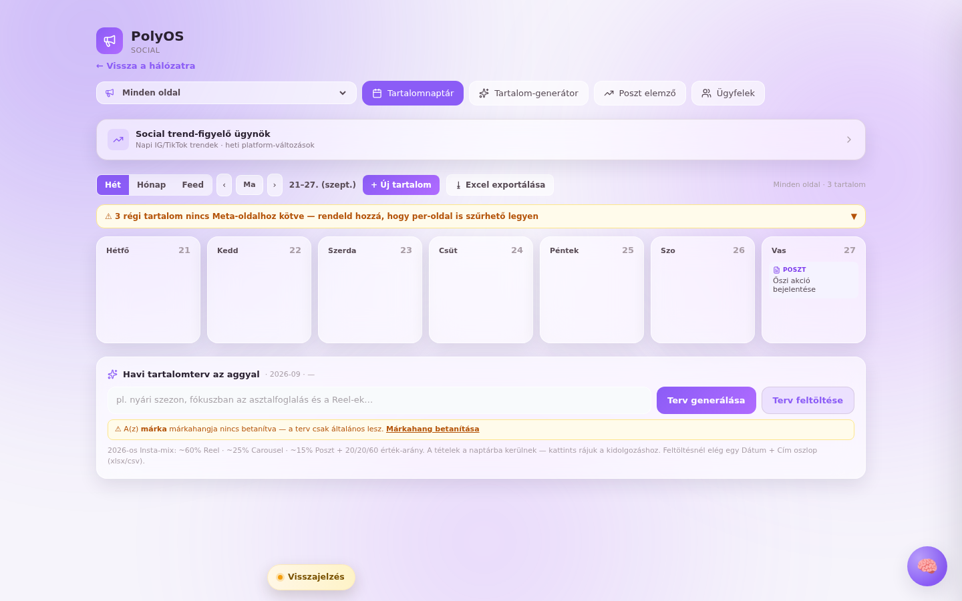This screenshot has width=962, height=601.
Task: Export calendar via Excel exportálása
Action: [x=500, y=185]
